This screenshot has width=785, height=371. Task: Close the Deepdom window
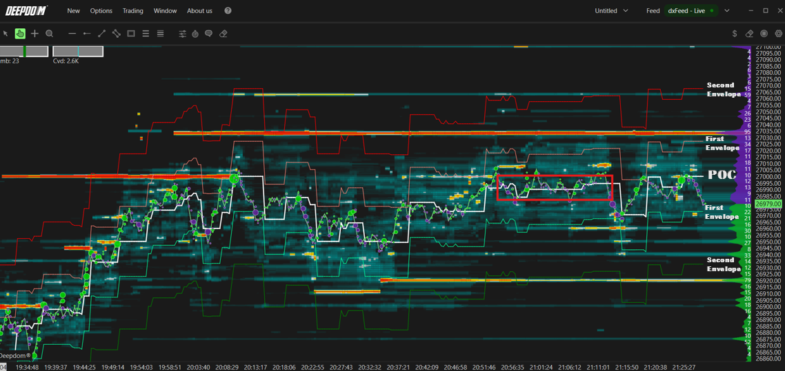pyautogui.click(x=780, y=10)
